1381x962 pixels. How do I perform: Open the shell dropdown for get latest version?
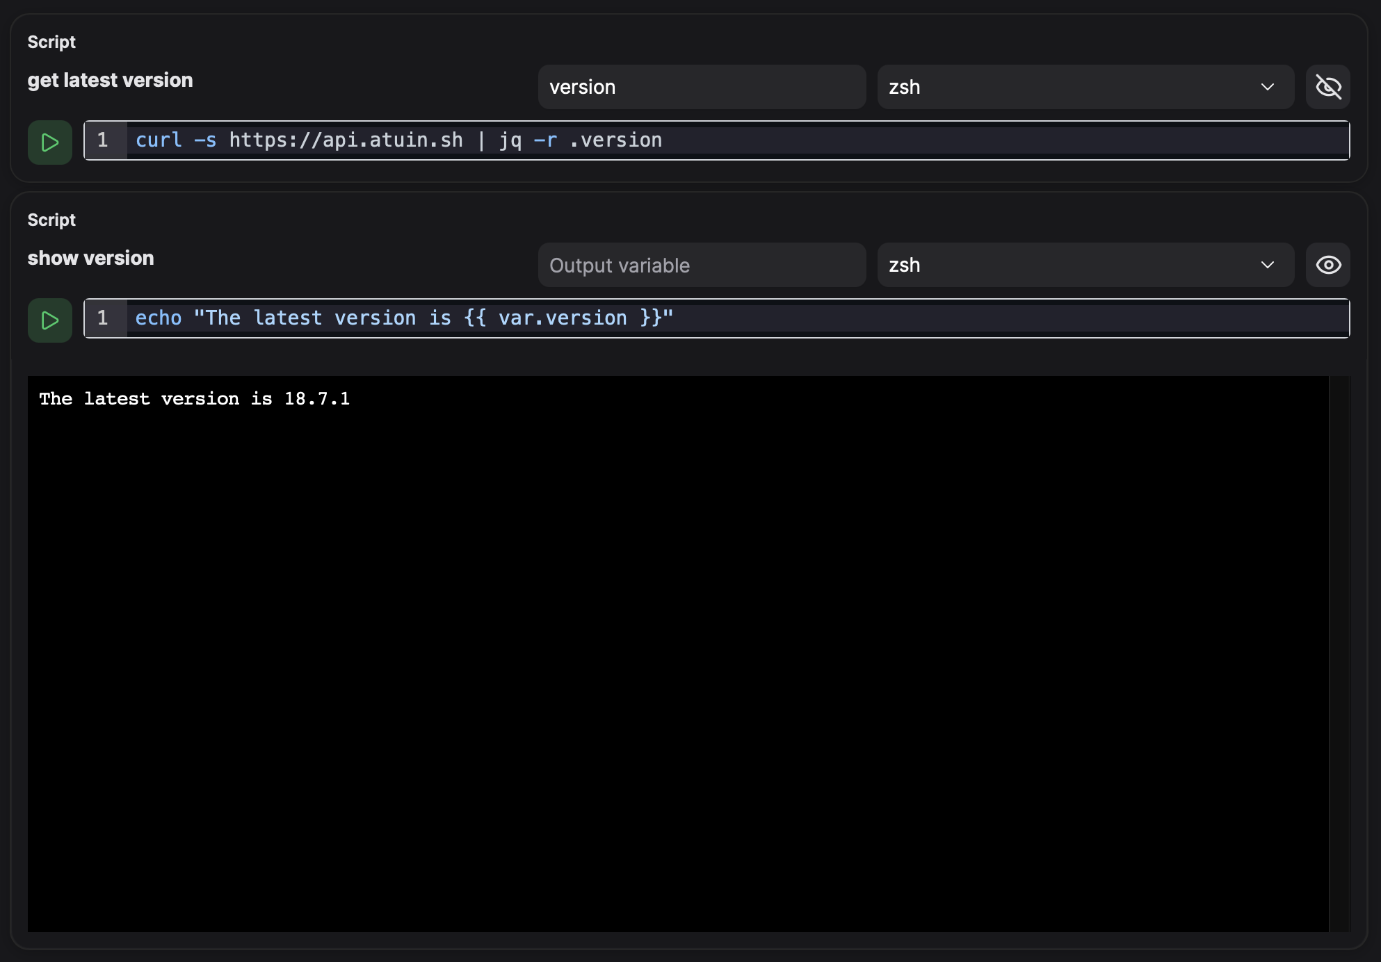[1085, 87]
